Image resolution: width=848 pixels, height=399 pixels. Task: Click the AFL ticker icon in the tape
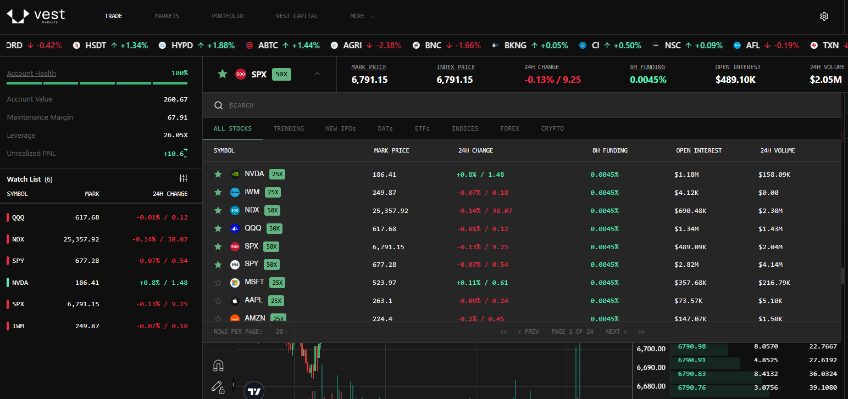737,46
